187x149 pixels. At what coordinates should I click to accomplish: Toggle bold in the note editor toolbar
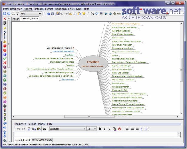[100, 129]
